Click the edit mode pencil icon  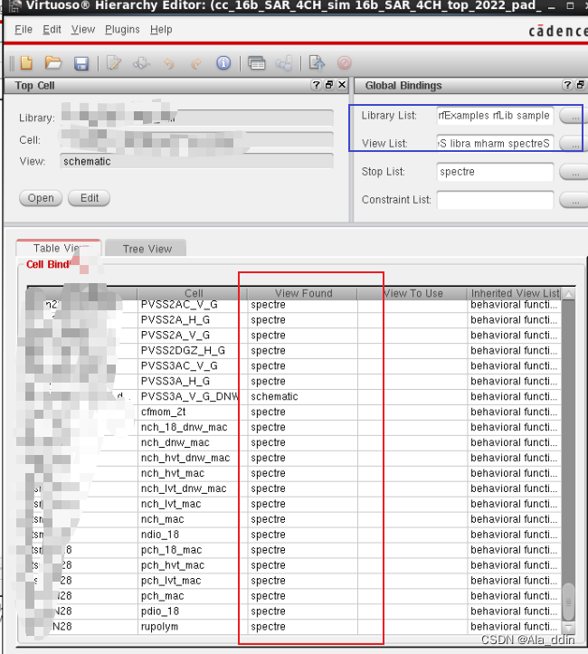tap(113, 63)
